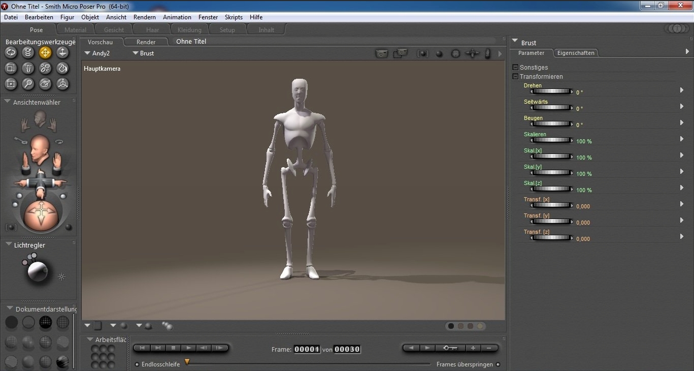Click the render camera icon in preview toolbar

coord(382,53)
